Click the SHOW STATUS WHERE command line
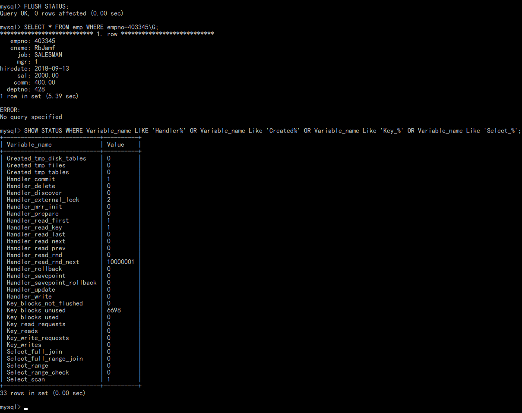The width and height of the screenshot is (522, 413). tap(260, 131)
